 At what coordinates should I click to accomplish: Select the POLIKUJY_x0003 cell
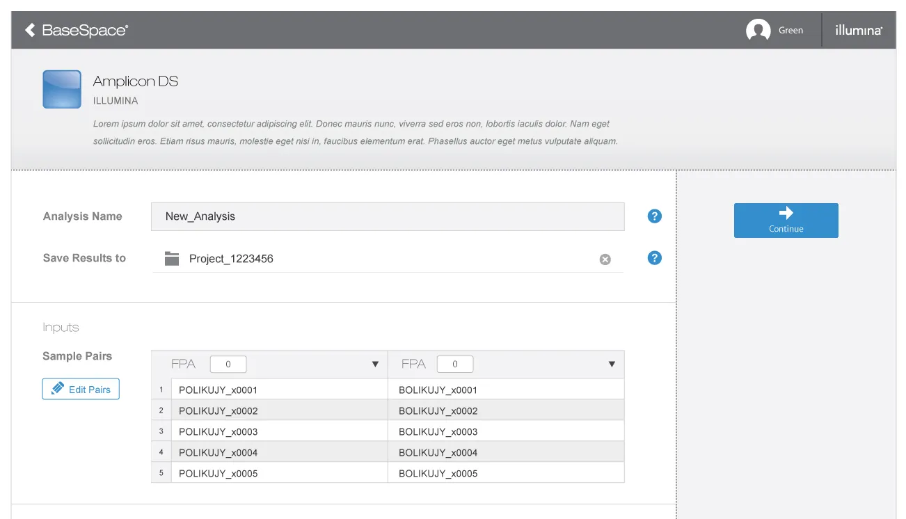click(x=279, y=431)
